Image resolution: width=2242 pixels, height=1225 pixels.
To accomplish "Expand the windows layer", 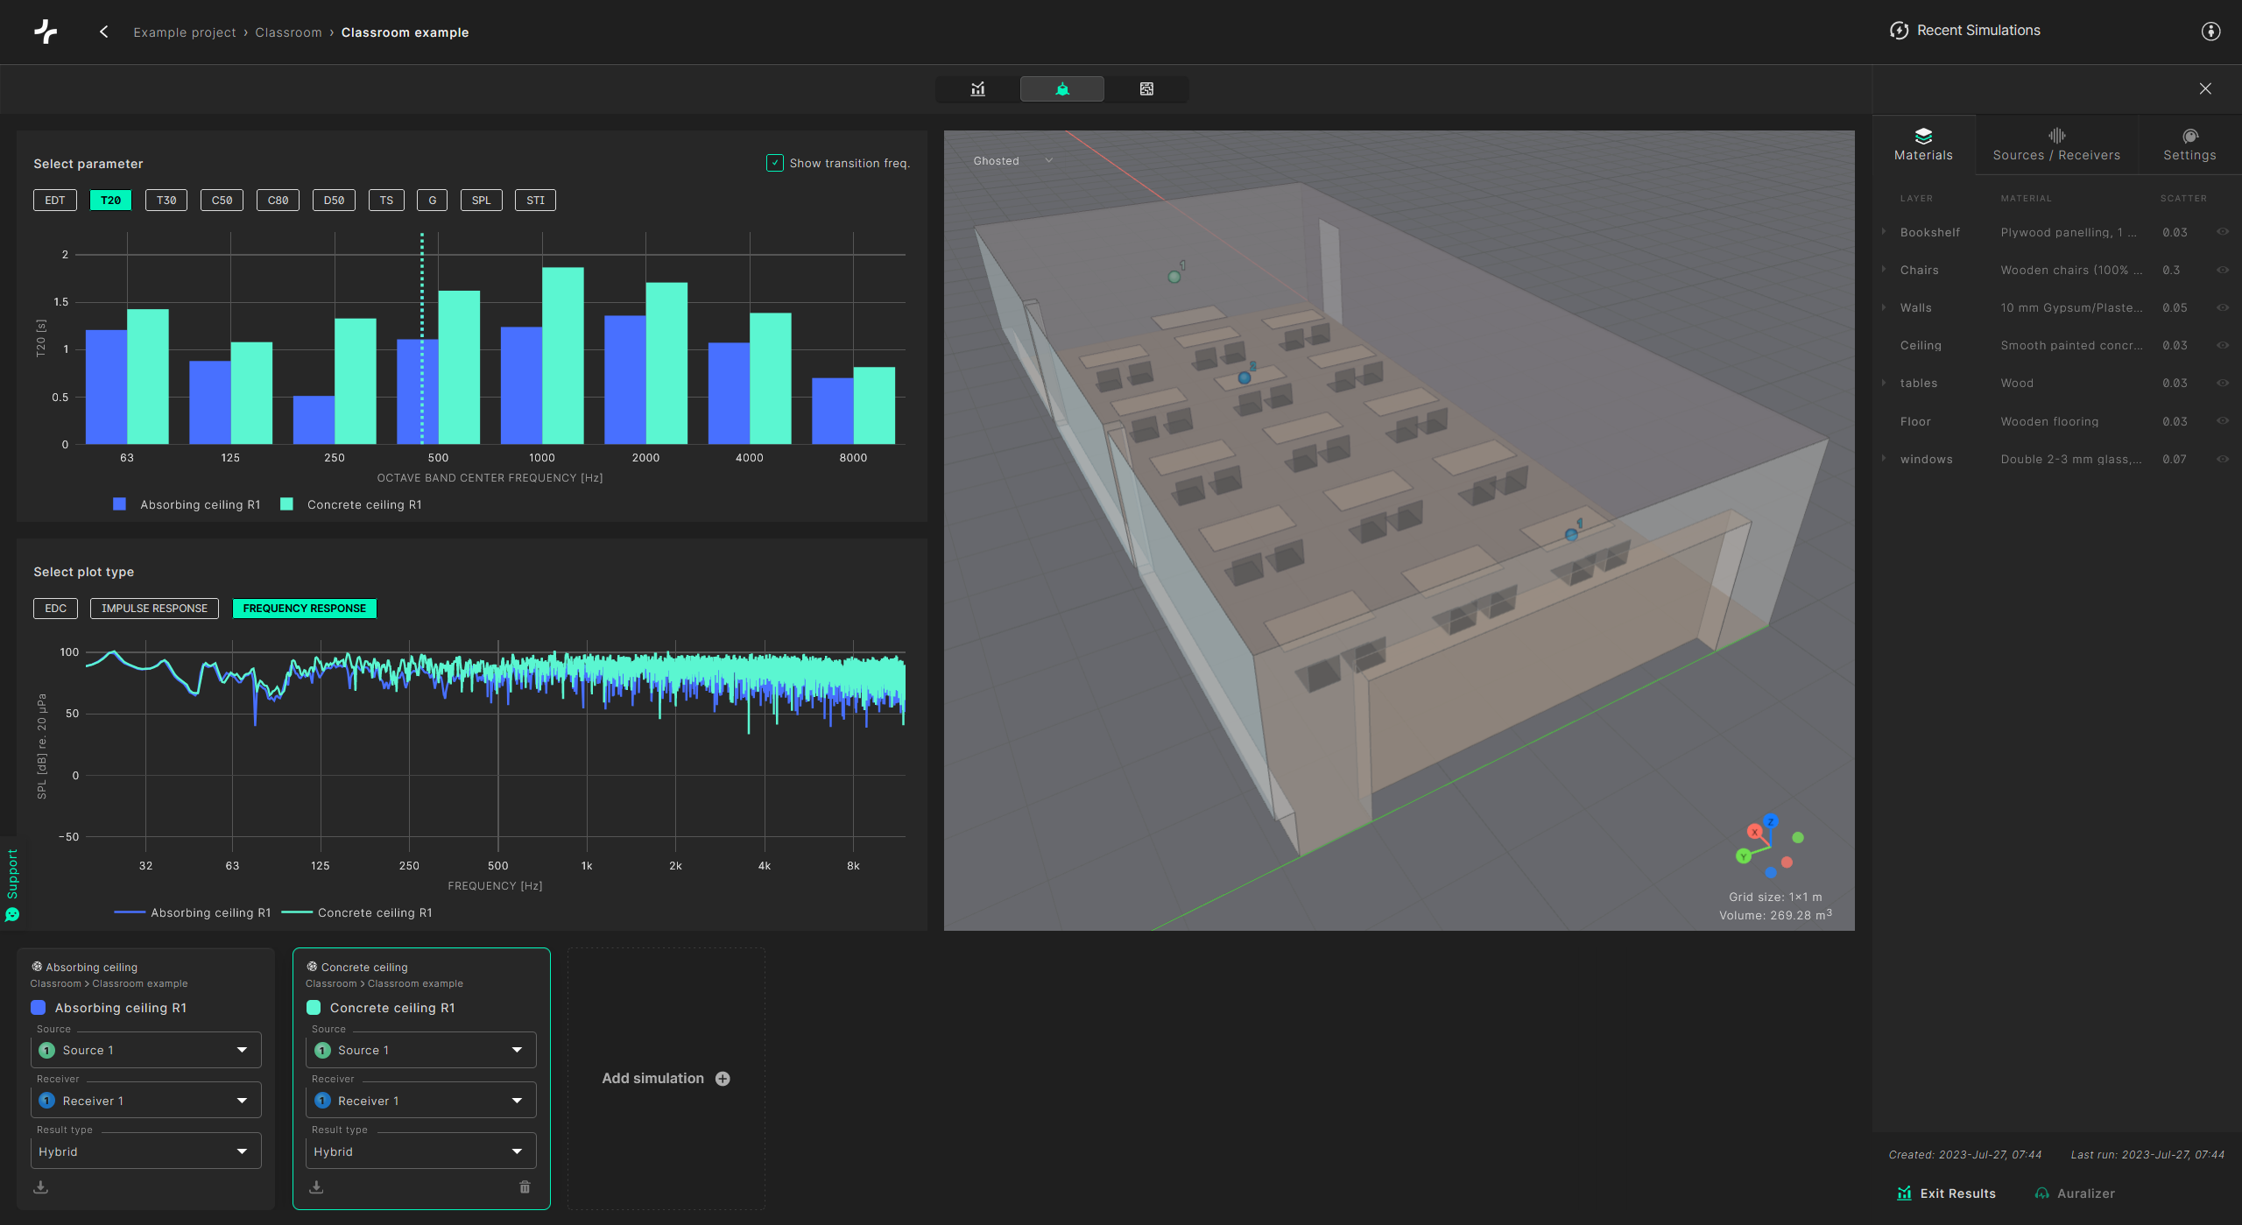I will [1884, 459].
